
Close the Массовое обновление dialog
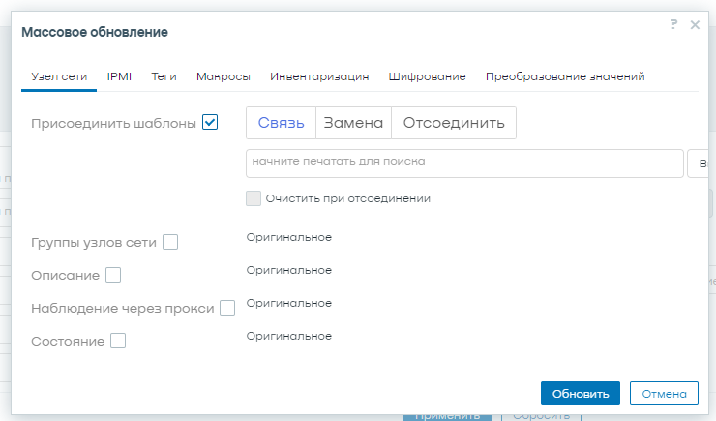click(695, 24)
